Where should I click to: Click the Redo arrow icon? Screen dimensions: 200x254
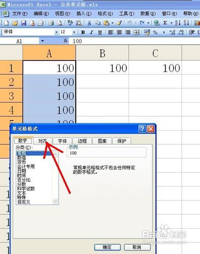142,23
